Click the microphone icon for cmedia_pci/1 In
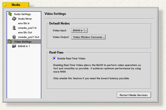The width and height of the screenshot is (166, 110). pyautogui.click(x=14, y=28)
